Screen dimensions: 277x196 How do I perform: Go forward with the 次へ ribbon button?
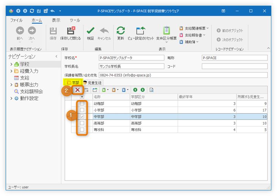coord(32,34)
